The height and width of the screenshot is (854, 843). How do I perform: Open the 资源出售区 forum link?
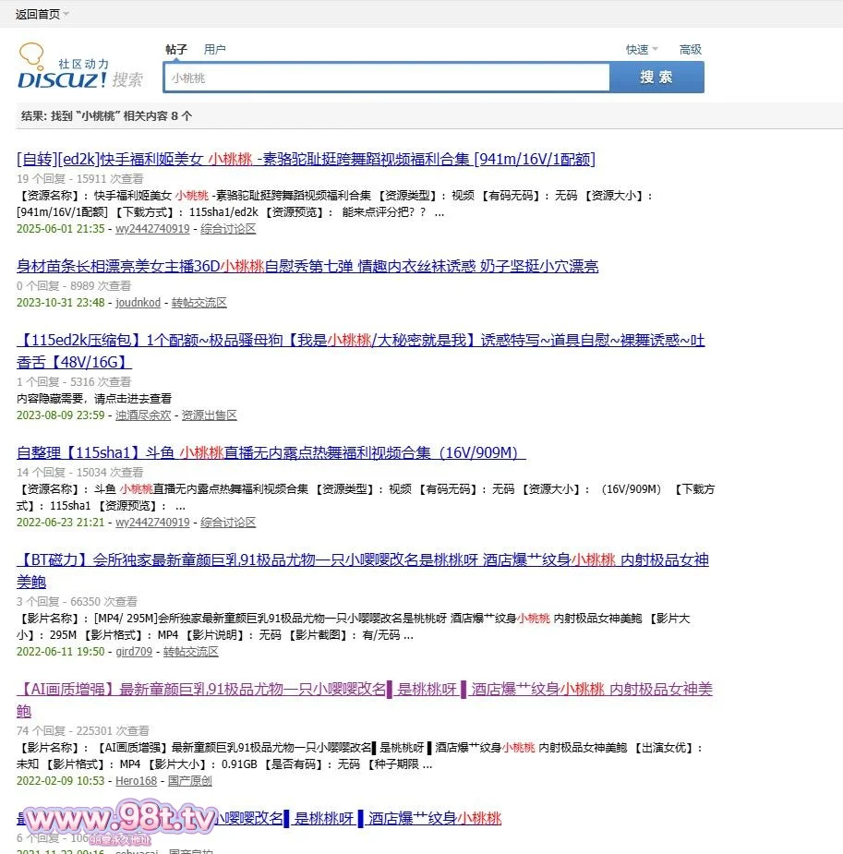[210, 415]
